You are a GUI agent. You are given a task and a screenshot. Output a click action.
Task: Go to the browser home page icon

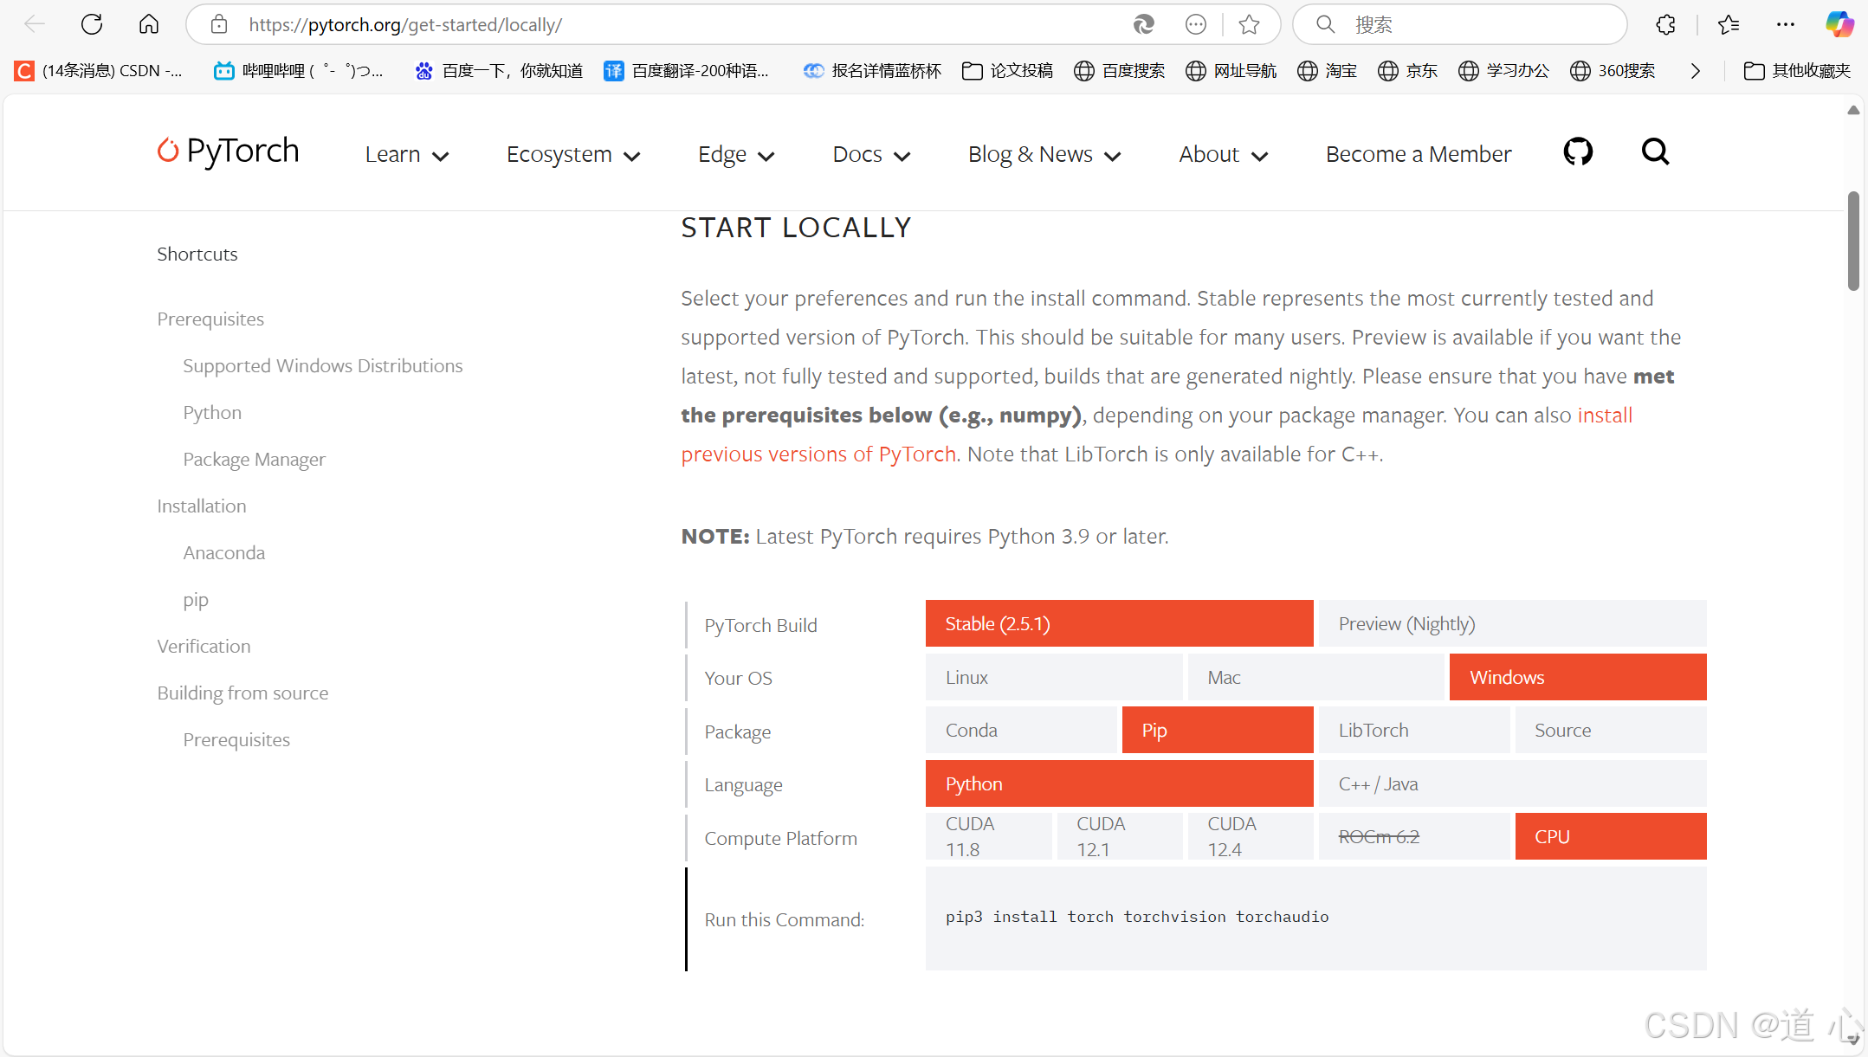149,24
